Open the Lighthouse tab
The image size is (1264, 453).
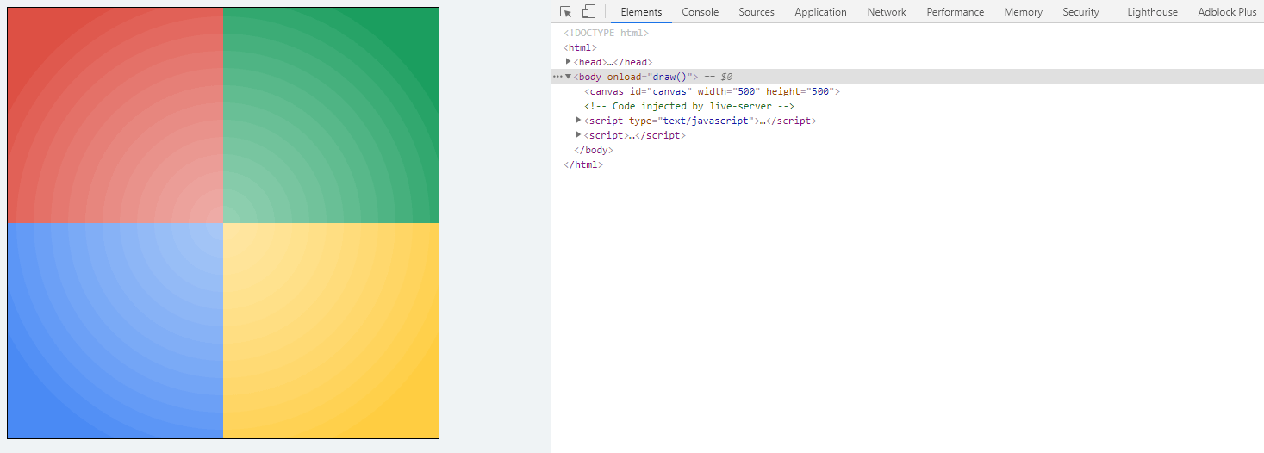pyautogui.click(x=1152, y=12)
